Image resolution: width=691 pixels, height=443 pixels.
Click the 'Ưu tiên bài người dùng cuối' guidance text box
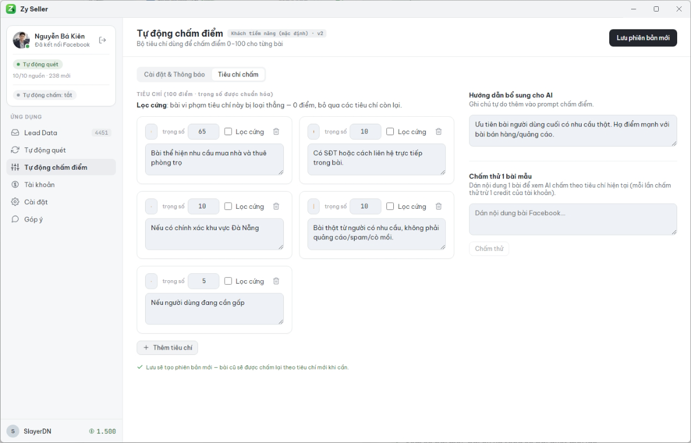pos(573,131)
